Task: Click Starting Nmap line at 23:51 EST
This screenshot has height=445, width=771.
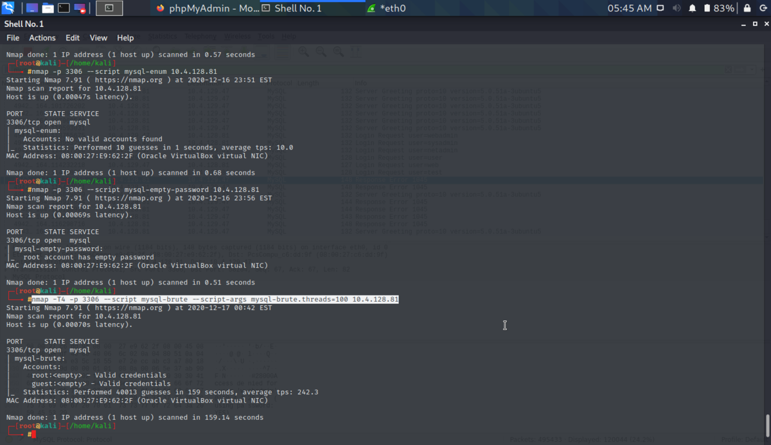Action: tap(139, 80)
